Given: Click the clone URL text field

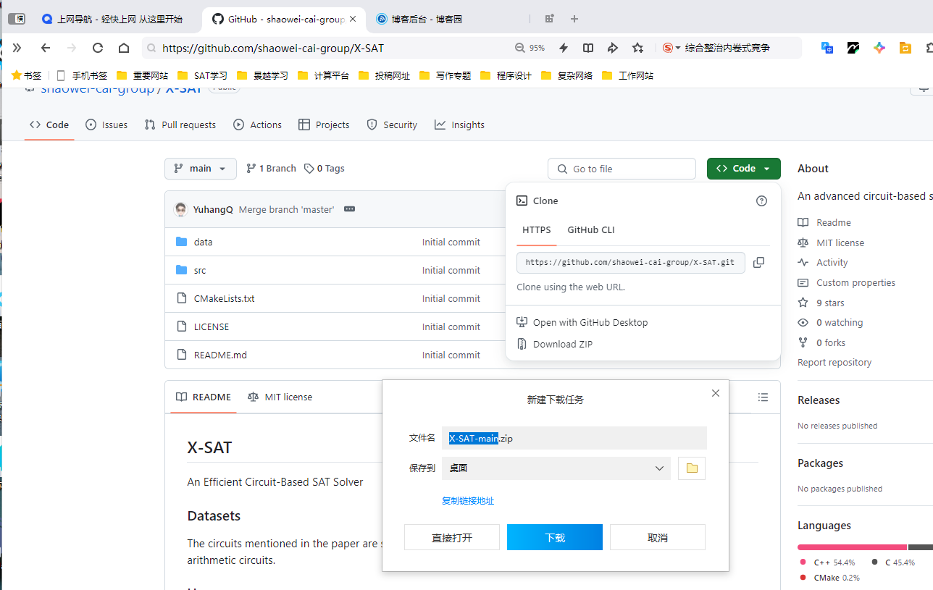Looking at the screenshot, I should (630, 262).
